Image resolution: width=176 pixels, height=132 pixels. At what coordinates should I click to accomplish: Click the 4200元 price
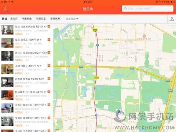click(19, 113)
